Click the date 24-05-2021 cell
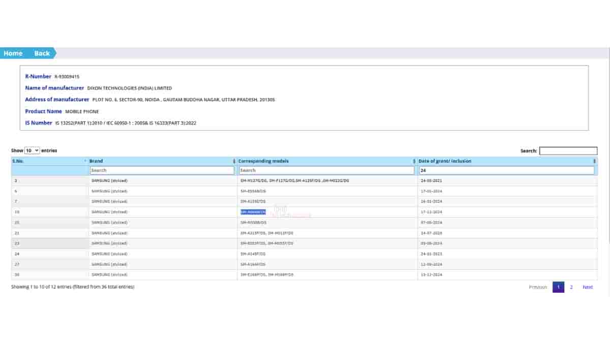The height and width of the screenshot is (343, 610). click(431, 180)
